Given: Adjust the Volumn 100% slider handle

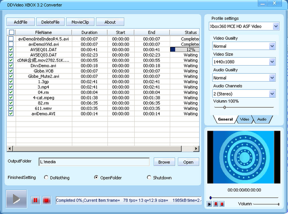Looking at the screenshot, I should (x=224, y=107).
